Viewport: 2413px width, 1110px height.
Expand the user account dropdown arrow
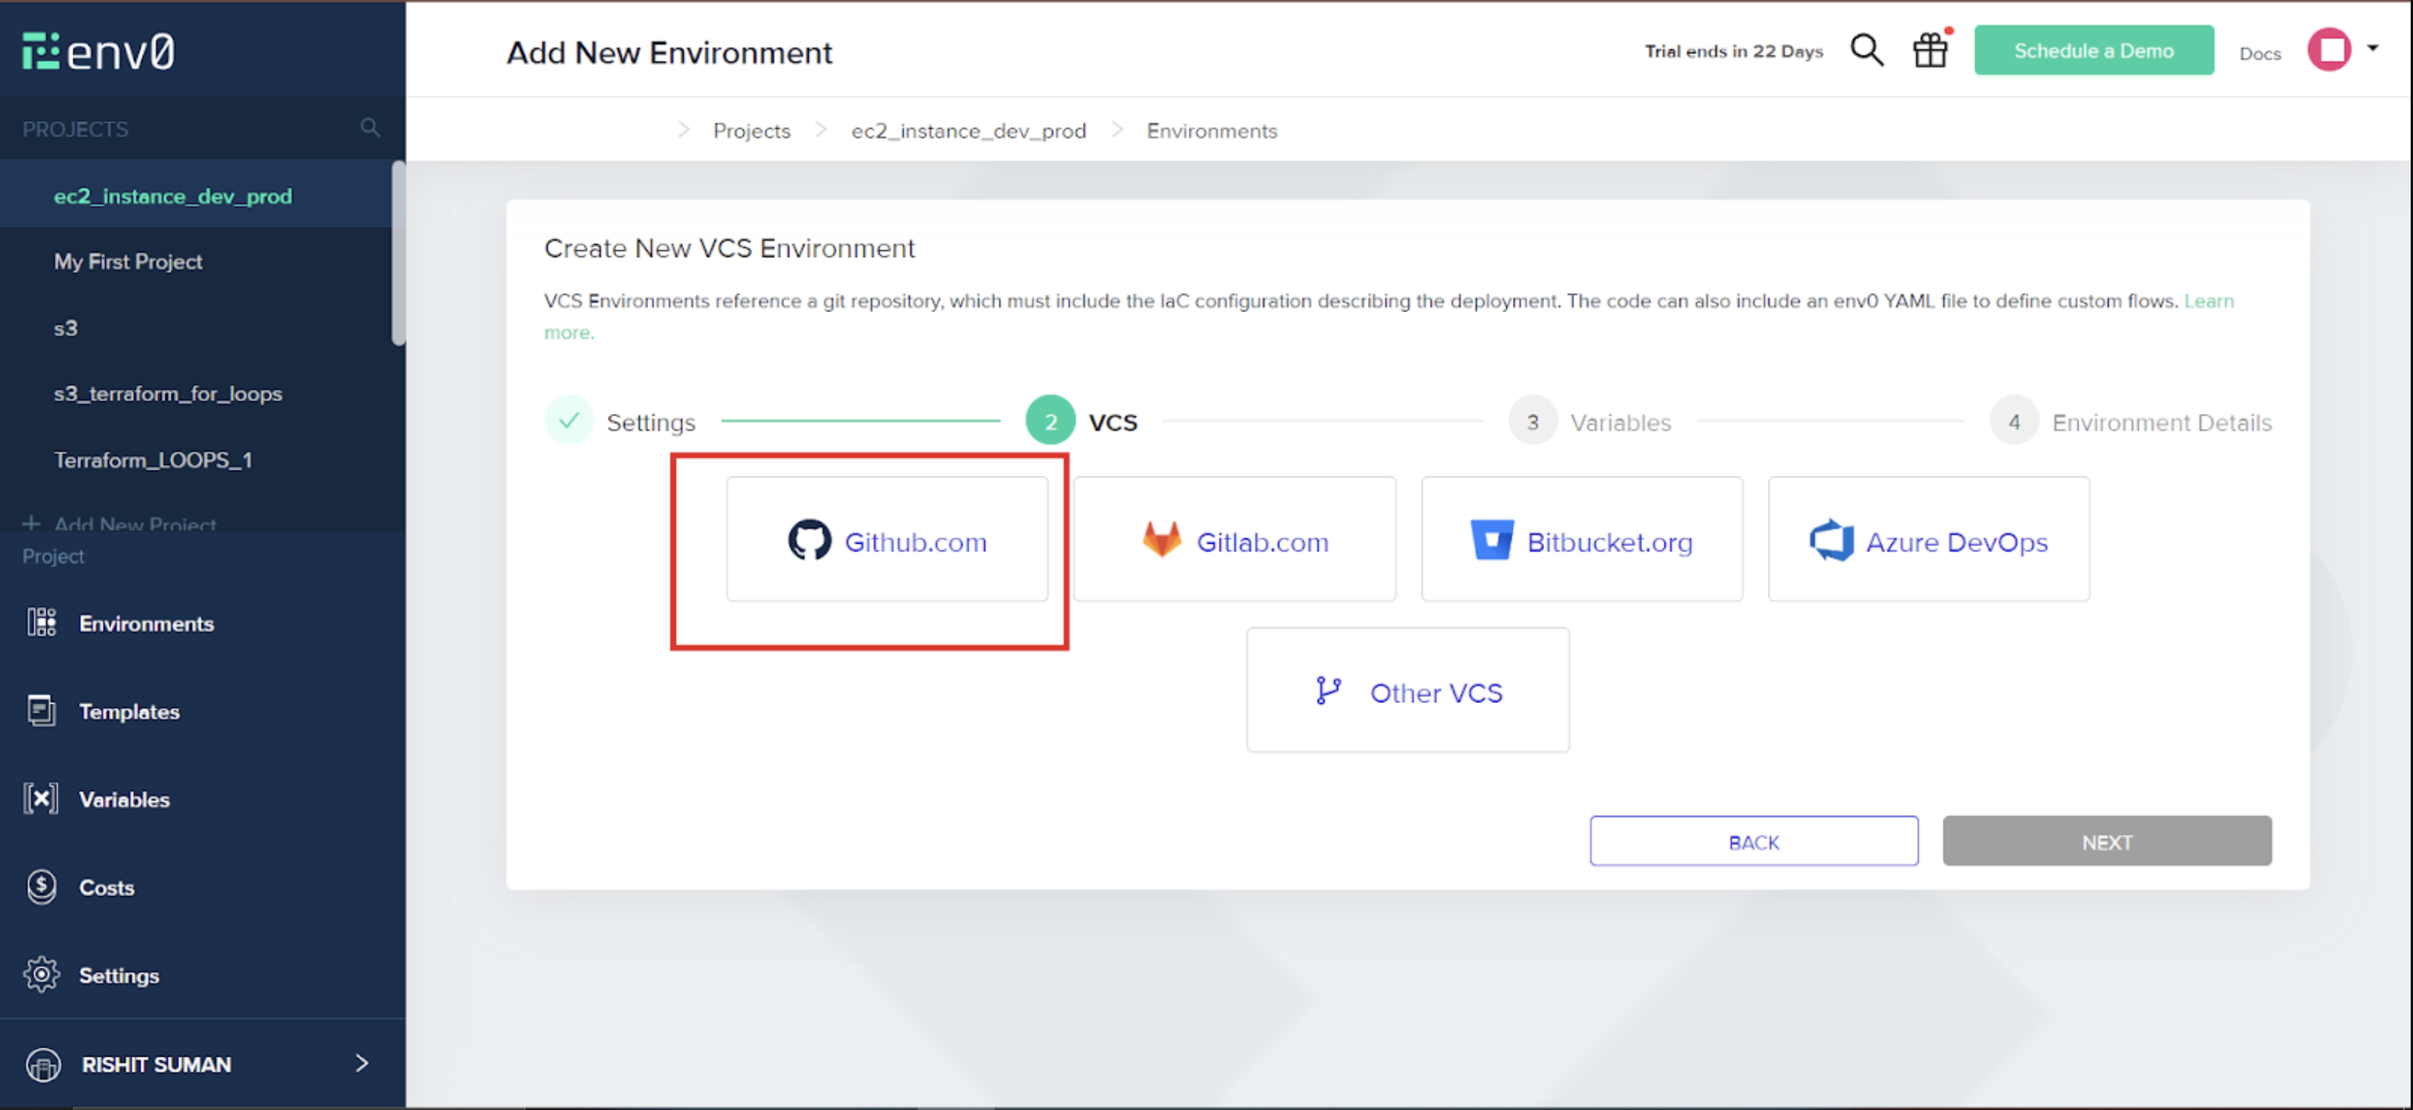click(2373, 48)
